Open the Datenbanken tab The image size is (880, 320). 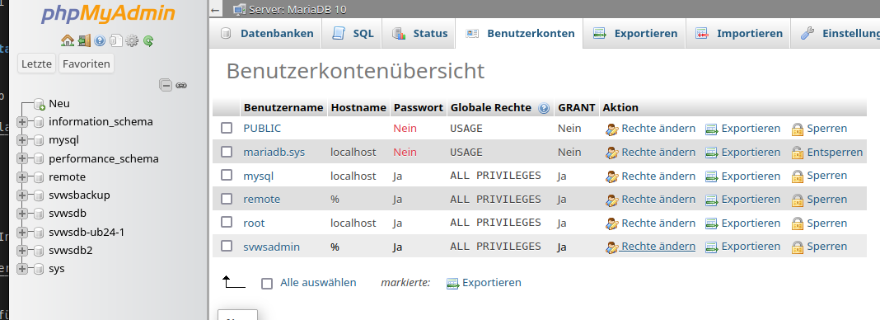(x=267, y=34)
